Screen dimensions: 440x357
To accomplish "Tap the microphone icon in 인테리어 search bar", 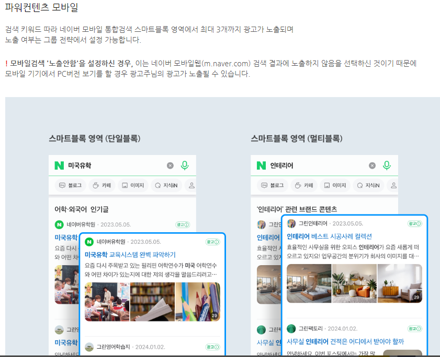I will coord(387,165).
